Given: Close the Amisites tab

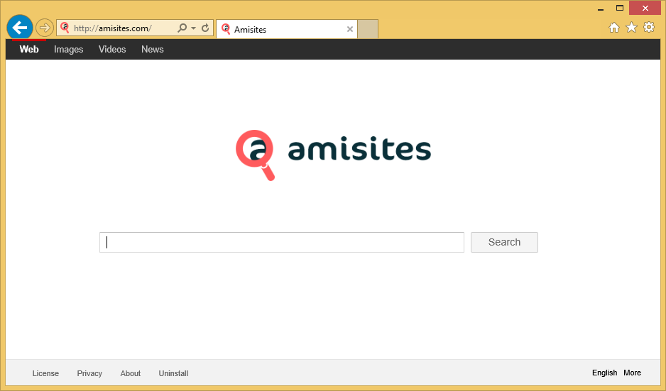Looking at the screenshot, I should click(x=349, y=29).
